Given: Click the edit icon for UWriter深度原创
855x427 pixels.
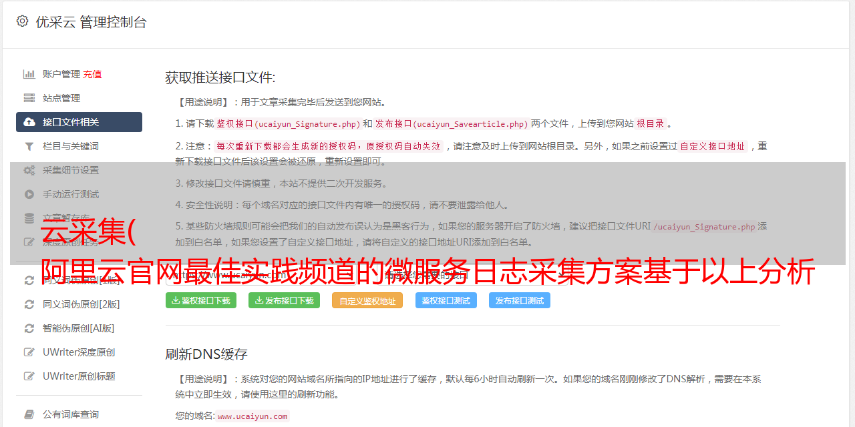Looking at the screenshot, I should click(x=29, y=352).
